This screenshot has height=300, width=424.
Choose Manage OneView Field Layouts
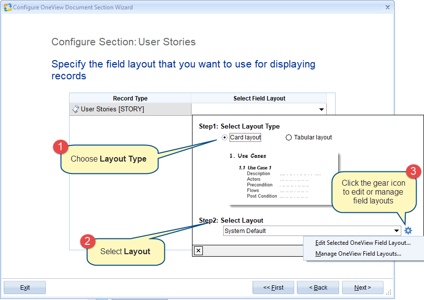[x=358, y=254]
